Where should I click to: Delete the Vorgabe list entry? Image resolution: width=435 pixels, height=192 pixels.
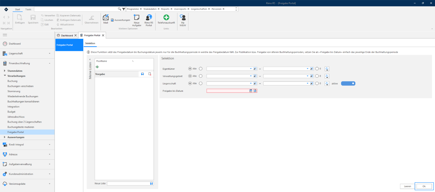click(150, 74)
